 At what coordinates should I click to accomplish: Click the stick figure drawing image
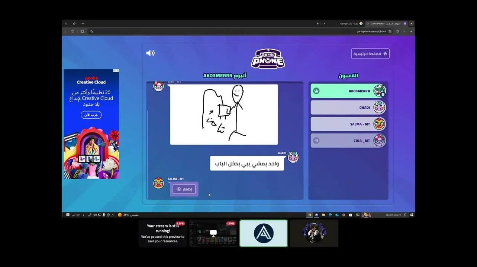[x=224, y=114]
